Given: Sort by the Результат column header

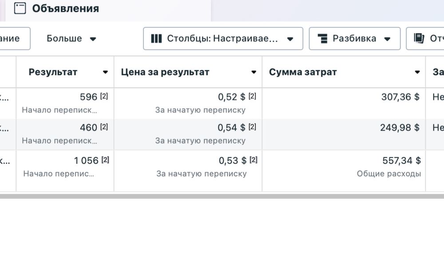Looking at the screenshot, I should 53,72.
